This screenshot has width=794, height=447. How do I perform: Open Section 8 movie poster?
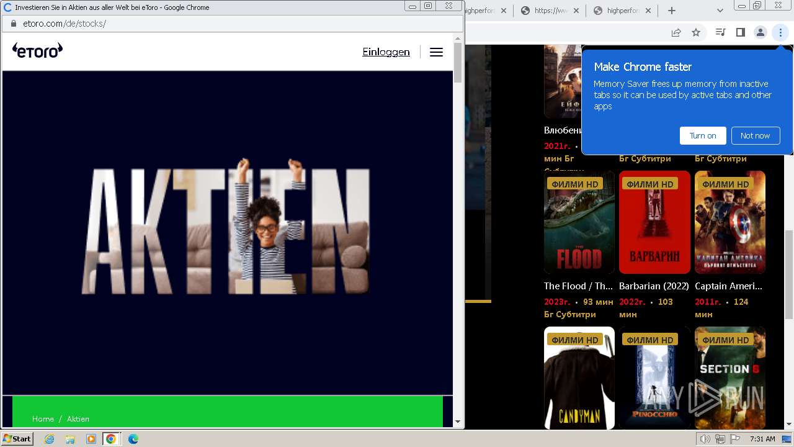pos(730,378)
